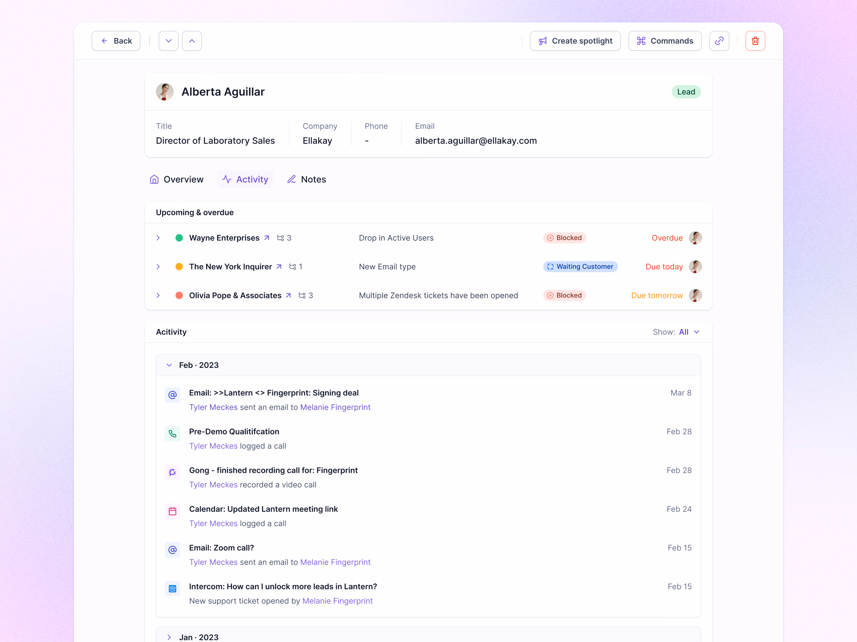This screenshot has width=857, height=642.
Task: Expand the Jan · 2023 section
Action: click(169, 637)
